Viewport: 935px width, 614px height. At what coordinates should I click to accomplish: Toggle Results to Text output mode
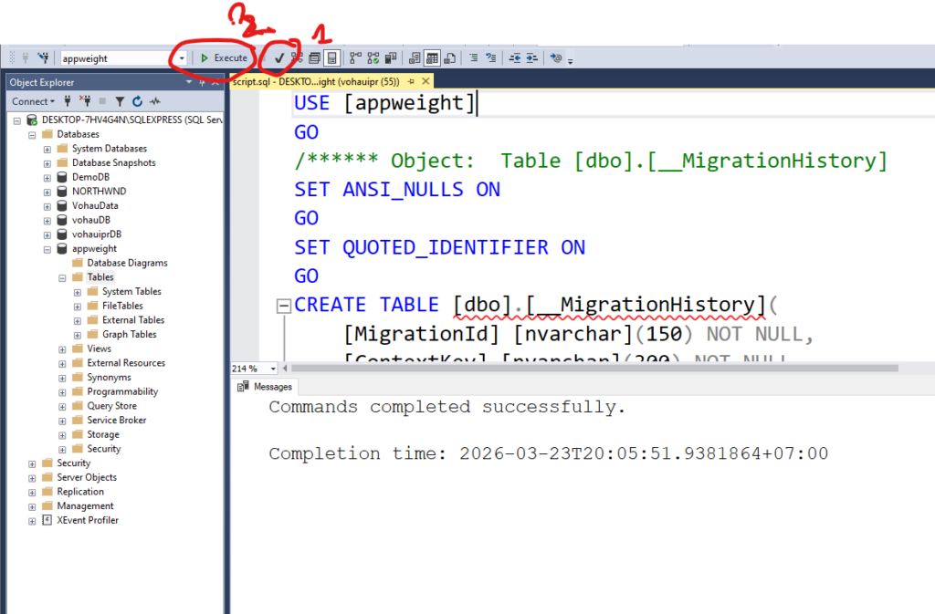click(415, 57)
